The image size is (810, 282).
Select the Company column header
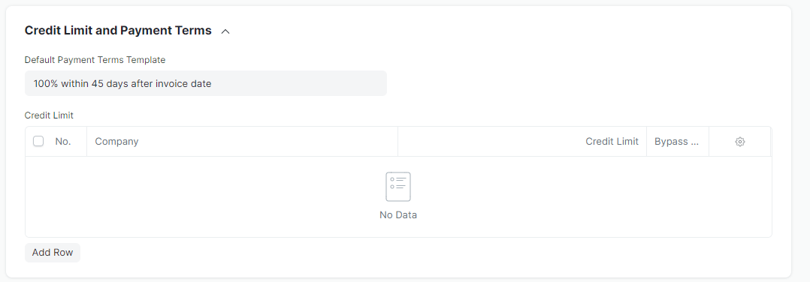pyautogui.click(x=242, y=141)
